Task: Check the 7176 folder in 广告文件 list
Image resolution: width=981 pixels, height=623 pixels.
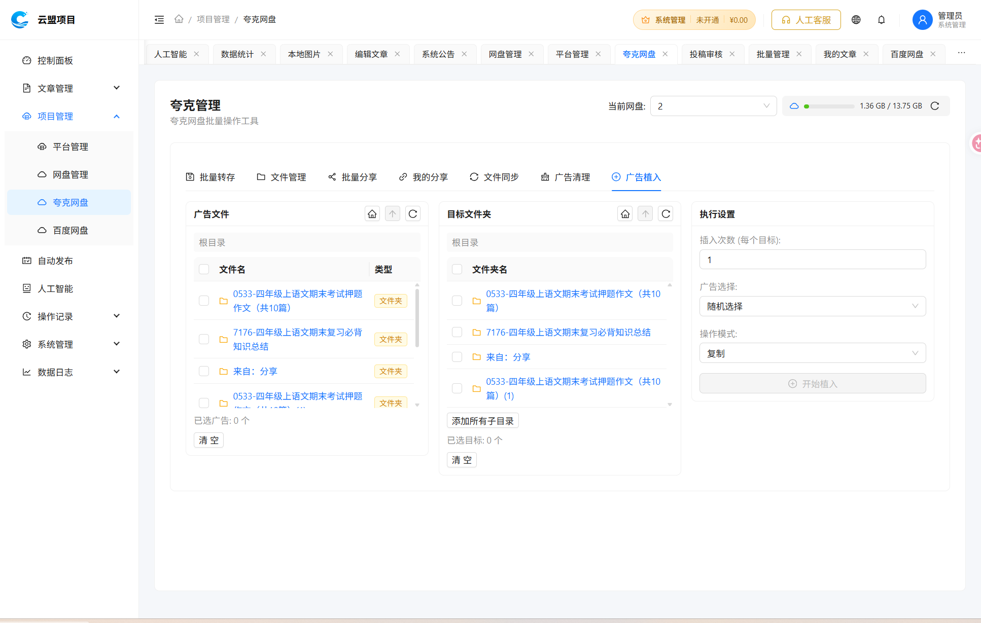Action: pos(204,339)
